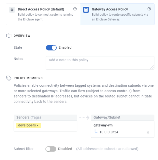Remove the 10.0.0.0/24 subnet entry
This screenshot has height=160, width=158.
pos(148,132)
